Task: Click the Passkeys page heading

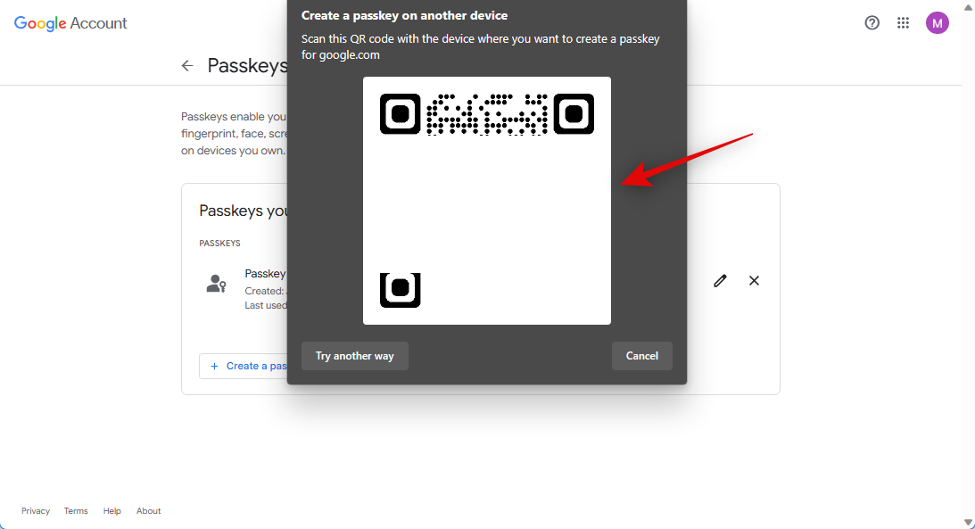Action: click(x=247, y=66)
